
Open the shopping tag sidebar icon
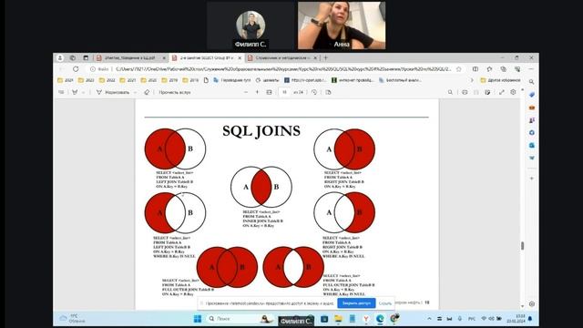[x=532, y=95]
